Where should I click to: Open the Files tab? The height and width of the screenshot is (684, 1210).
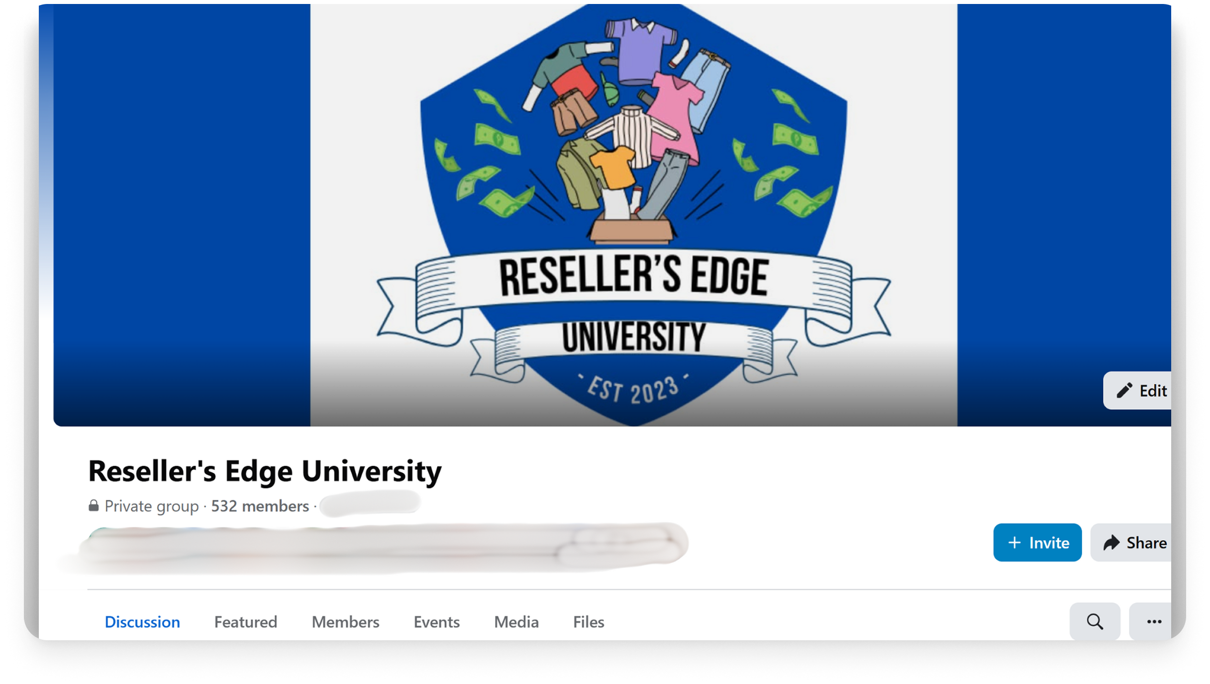click(589, 622)
